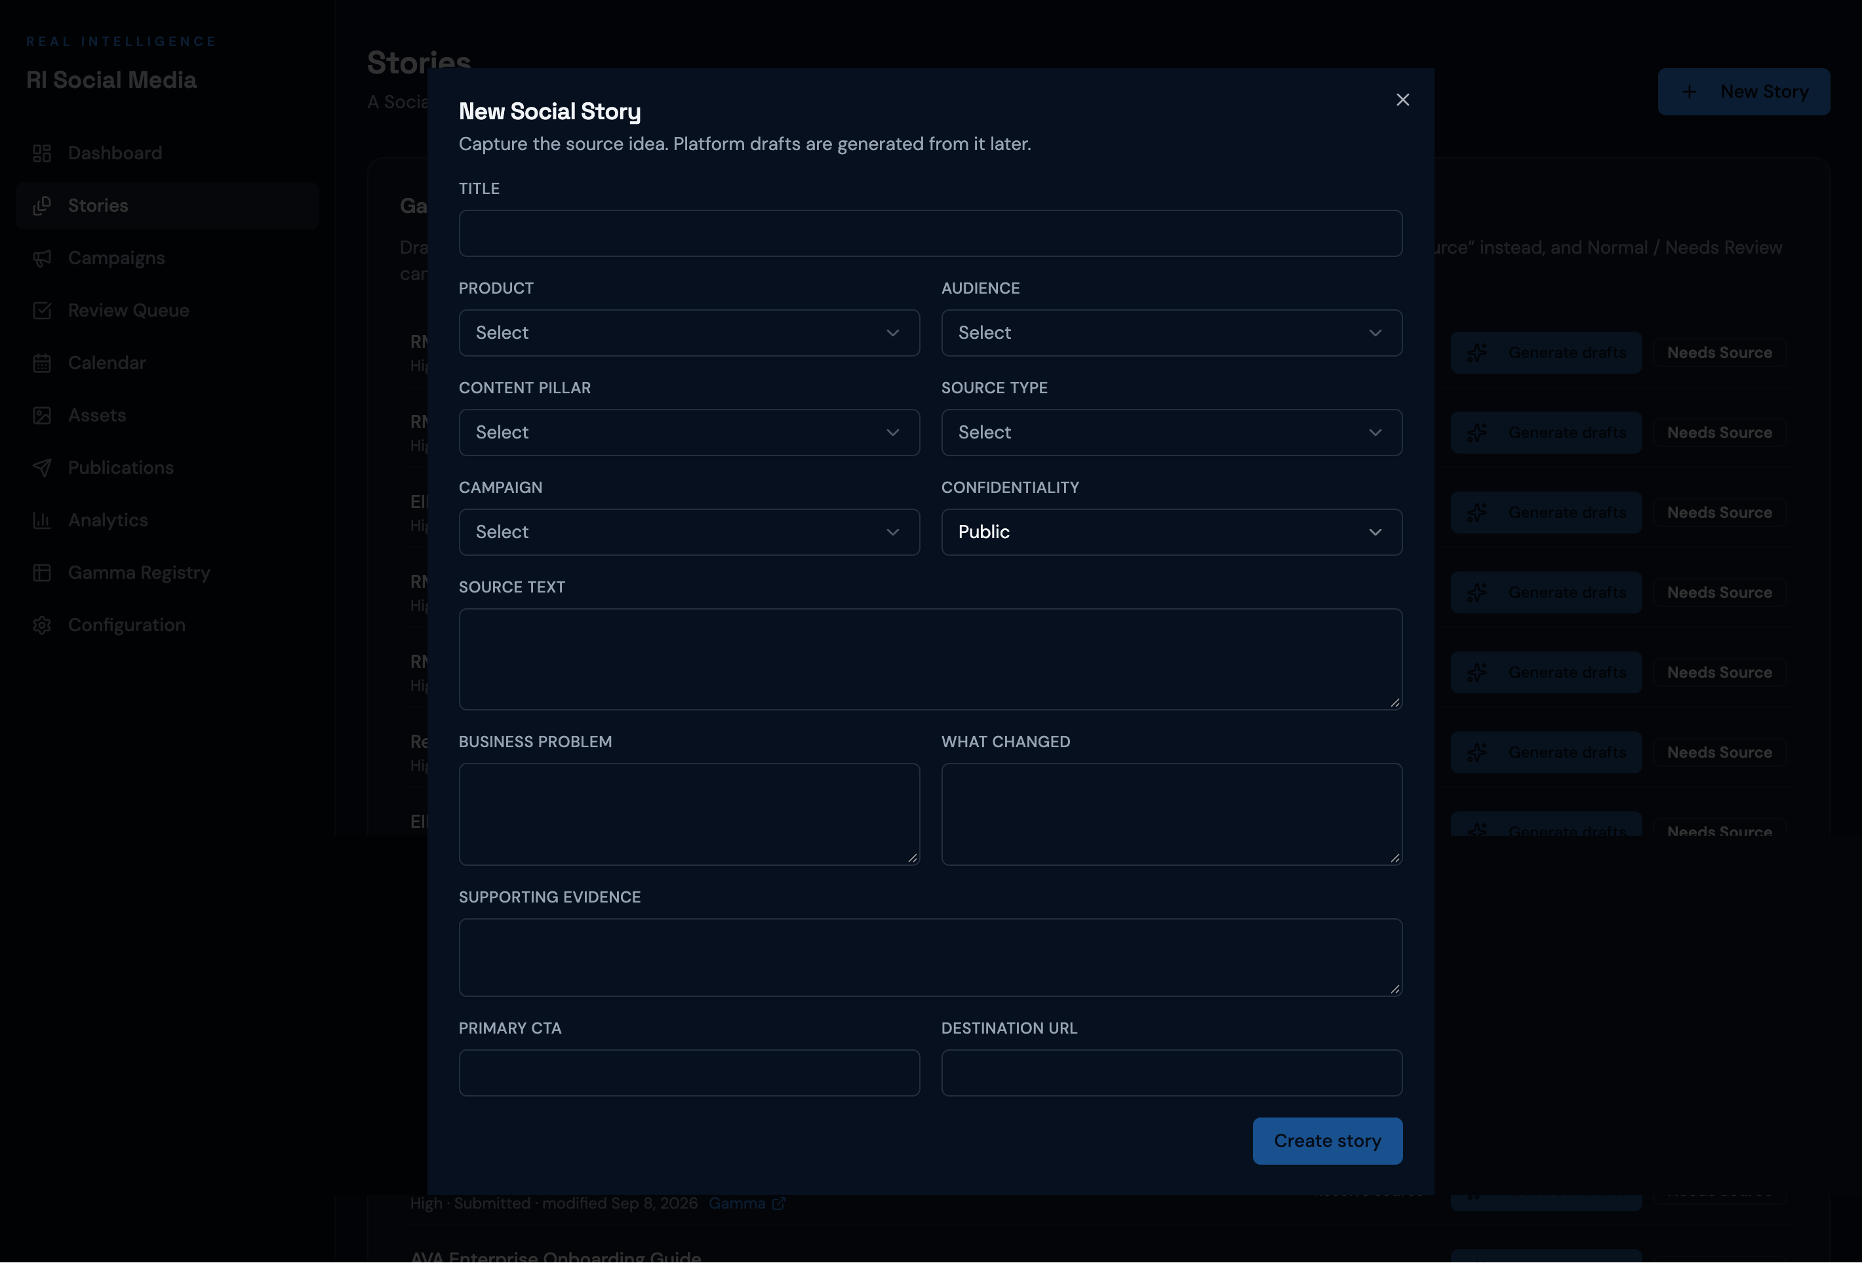
Task: Open the Product dropdown
Action: (689, 333)
